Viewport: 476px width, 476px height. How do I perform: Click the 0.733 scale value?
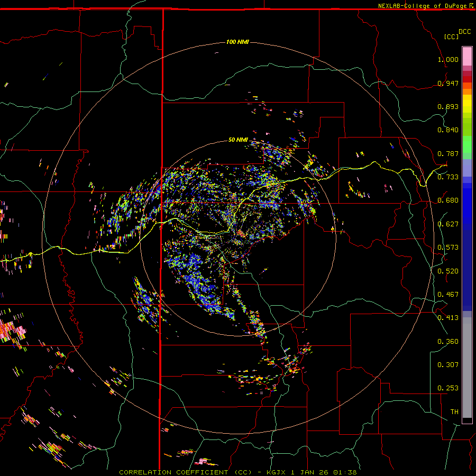tap(448, 177)
